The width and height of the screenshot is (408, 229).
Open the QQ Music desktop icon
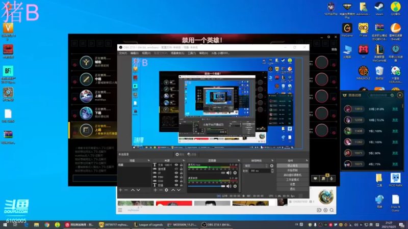point(396,8)
